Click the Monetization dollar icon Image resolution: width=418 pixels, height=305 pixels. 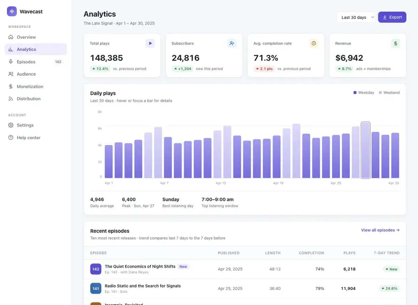click(x=11, y=86)
